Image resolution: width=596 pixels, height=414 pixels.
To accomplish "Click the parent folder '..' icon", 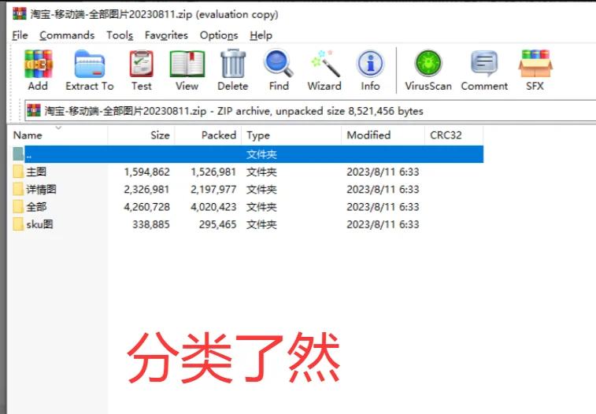I will (x=18, y=153).
